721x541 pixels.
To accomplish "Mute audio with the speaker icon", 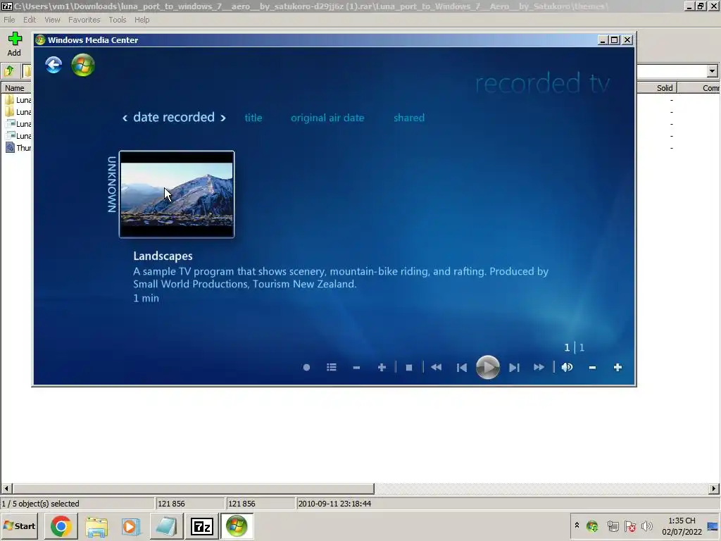I will click(x=567, y=367).
